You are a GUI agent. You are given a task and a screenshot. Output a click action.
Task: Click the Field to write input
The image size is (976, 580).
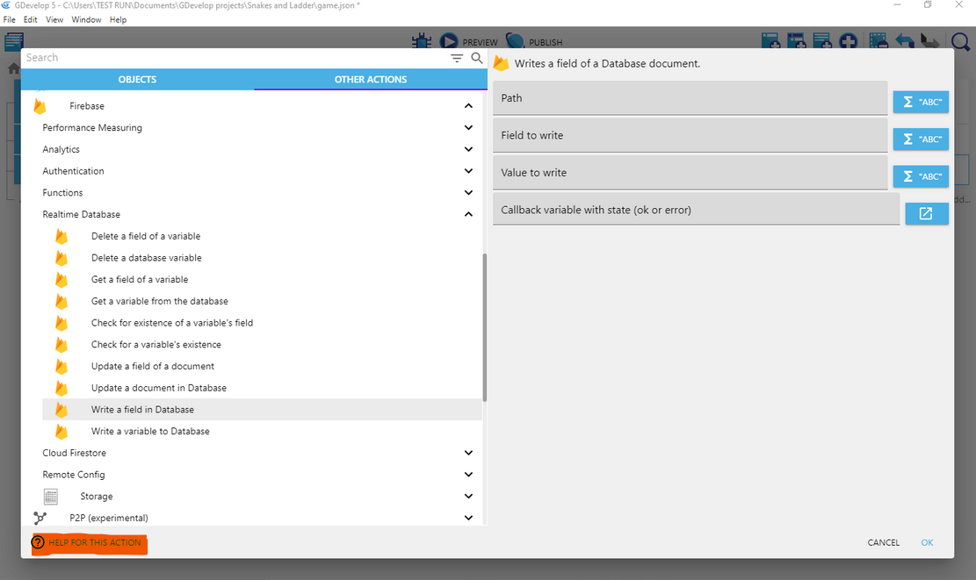(x=690, y=135)
